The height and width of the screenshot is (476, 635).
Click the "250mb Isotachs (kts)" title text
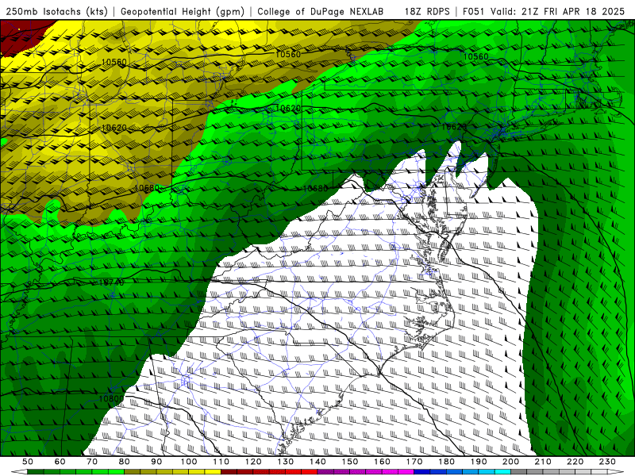(x=56, y=11)
